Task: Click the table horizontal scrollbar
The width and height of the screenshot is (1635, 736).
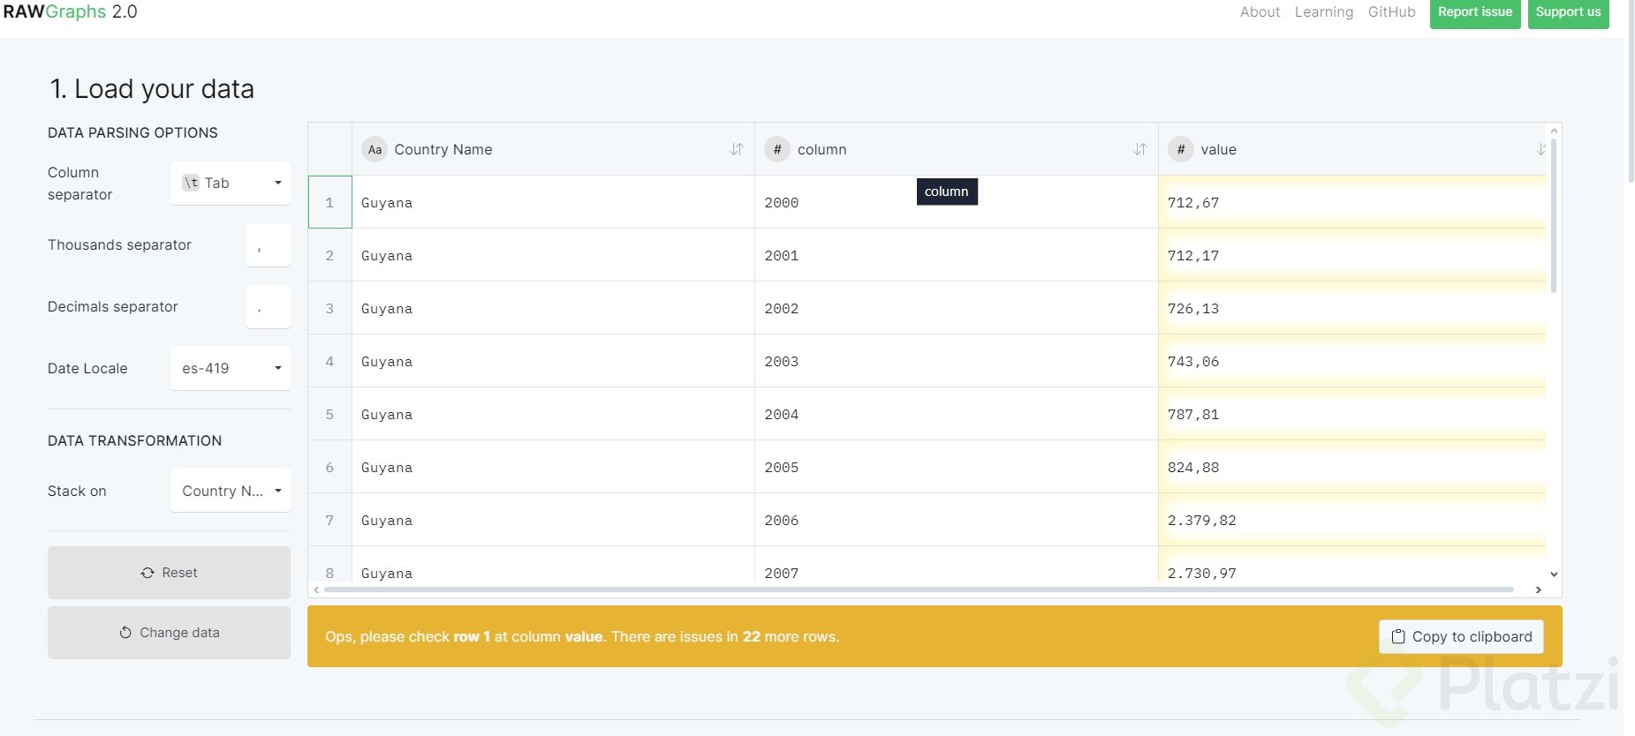Action: coord(919,590)
